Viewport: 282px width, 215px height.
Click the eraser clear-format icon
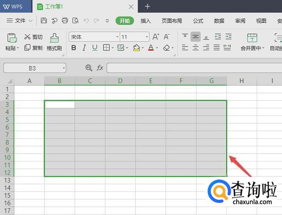pos(166,48)
